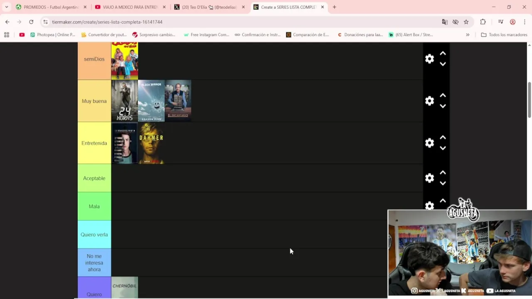
Task: Click the semiDios tier label
Action: click(94, 59)
